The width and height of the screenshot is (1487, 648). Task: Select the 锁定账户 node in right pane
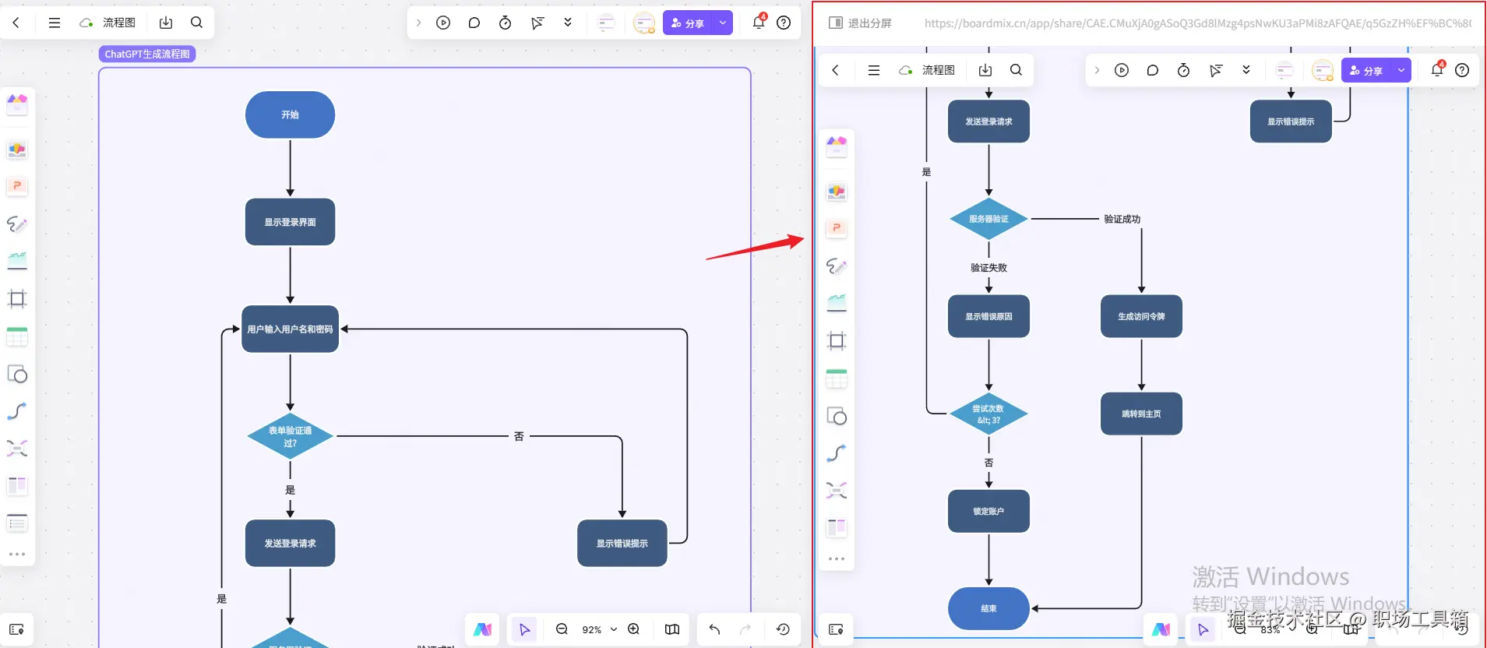tap(988, 511)
